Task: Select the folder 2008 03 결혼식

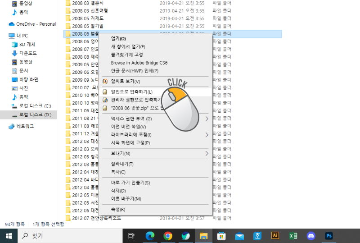Action: [x=88, y=3]
